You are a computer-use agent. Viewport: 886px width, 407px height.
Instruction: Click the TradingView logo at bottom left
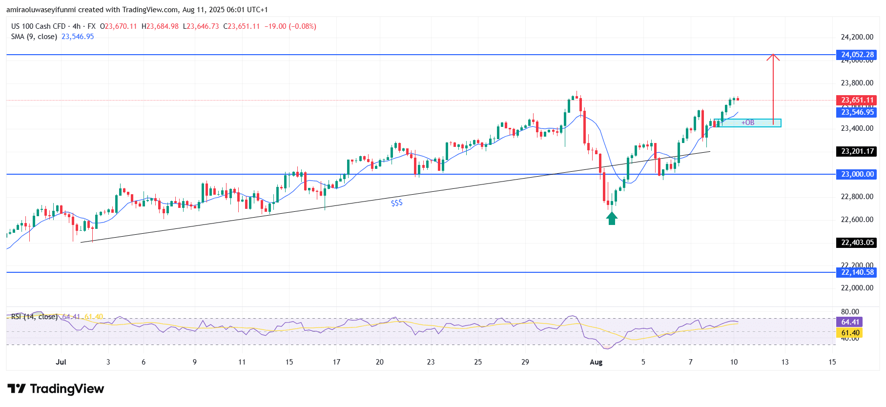(56, 389)
